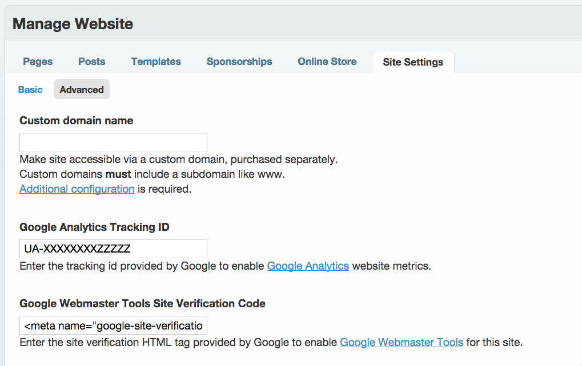Go to the Sponsorships tab
Image resolution: width=582 pixels, height=366 pixels.
239,62
